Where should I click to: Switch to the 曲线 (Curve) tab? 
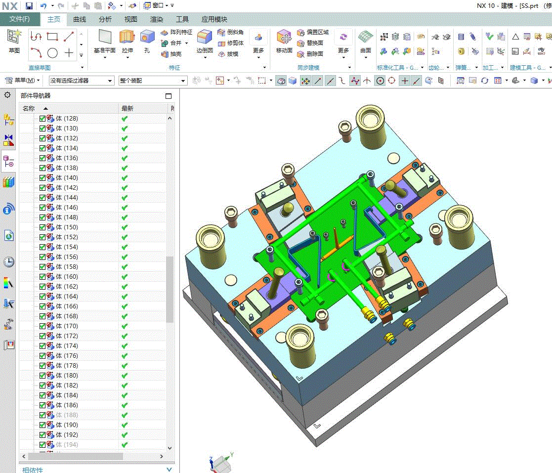coord(80,19)
